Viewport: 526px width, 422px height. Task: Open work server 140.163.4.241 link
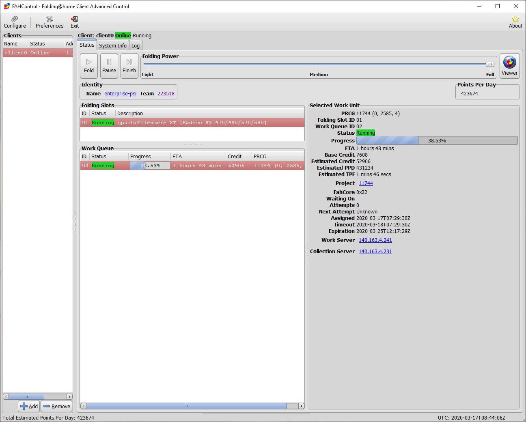tap(375, 240)
